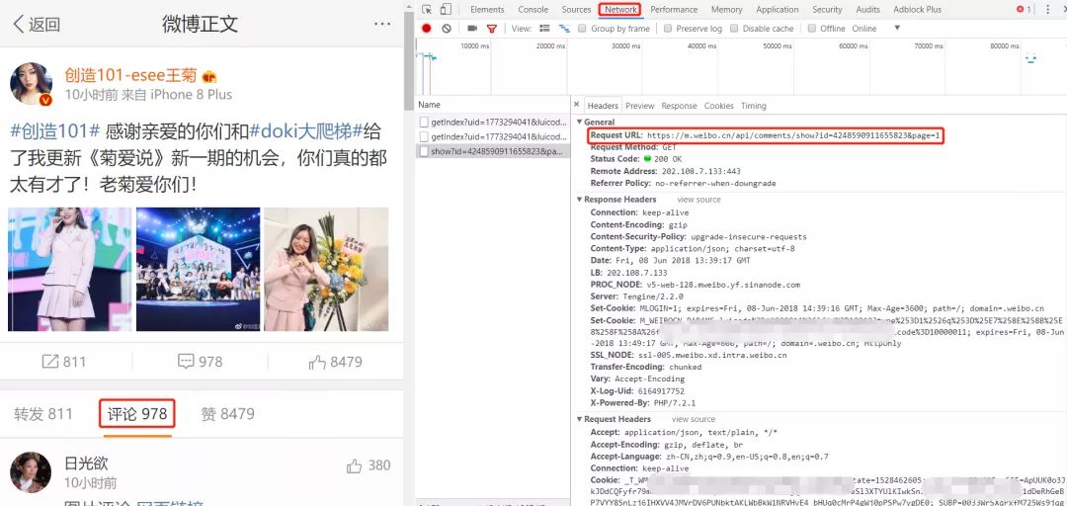Viewport: 1067px width, 506px height.
Task: Click the 日光欲 commenter avatar
Action: point(32,472)
